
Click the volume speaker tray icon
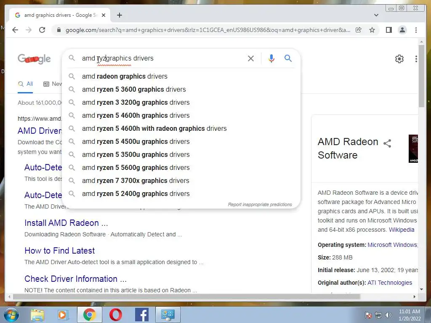pos(388,315)
